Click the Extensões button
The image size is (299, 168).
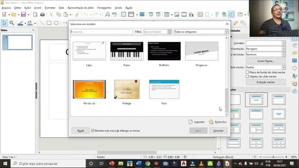pos(218,122)
